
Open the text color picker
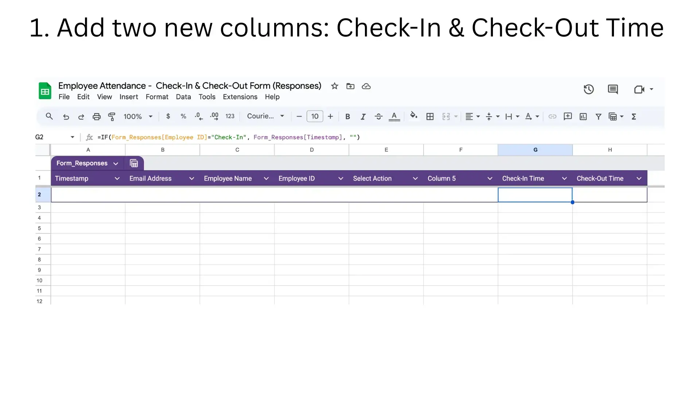(x=394, y=116)
